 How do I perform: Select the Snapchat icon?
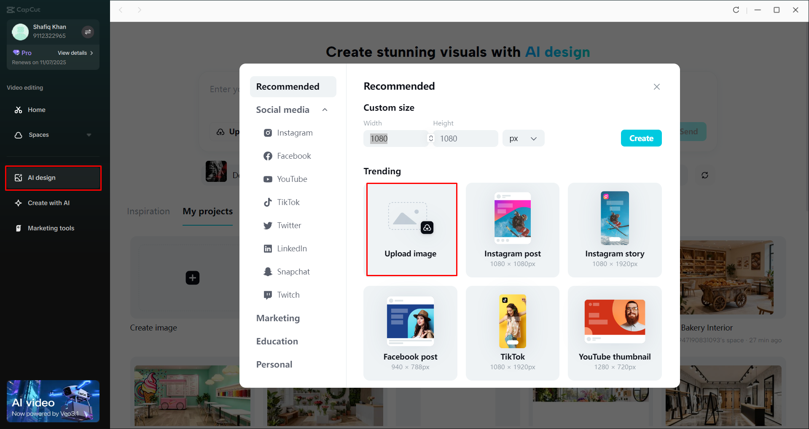[x=268, y=272]
